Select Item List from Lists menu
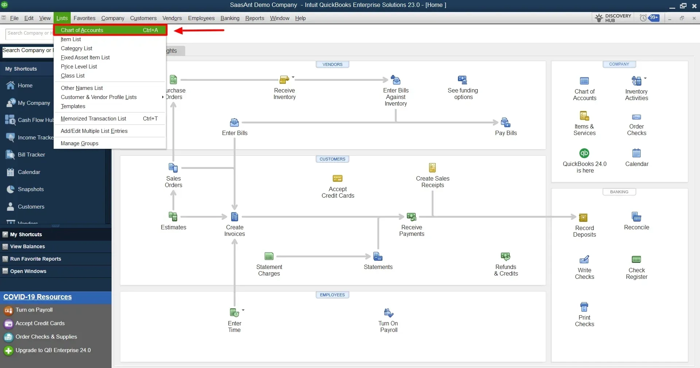 pyautogui.click(x=110, y=39)
